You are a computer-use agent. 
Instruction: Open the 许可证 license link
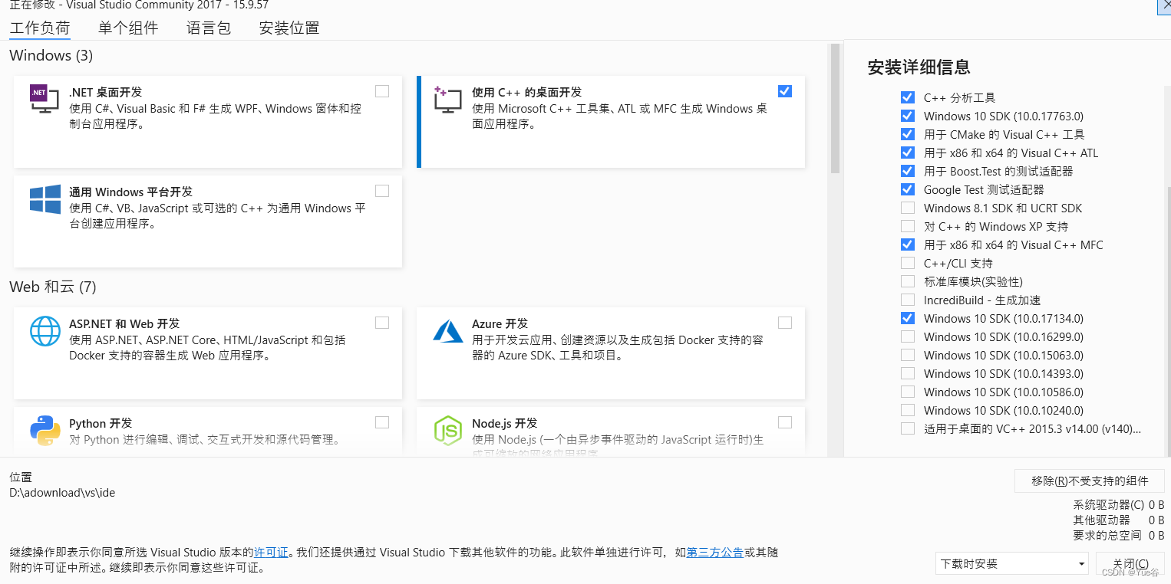[271, 552]
